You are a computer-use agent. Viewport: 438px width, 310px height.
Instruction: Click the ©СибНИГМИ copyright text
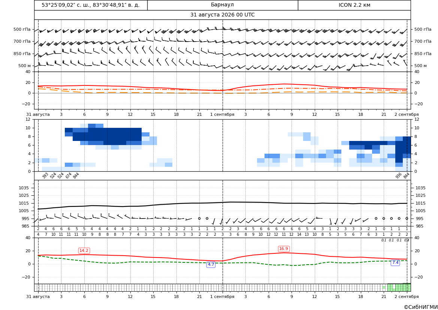click(421, 307)
